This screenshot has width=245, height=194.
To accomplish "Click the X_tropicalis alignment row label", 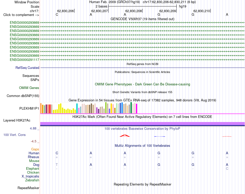I will (x=30, y=176).
